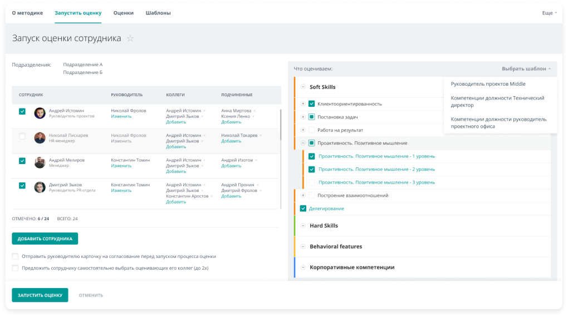Remove Константин Аростов from colleagues list
Screen dimensions: 568x317
pyautogui.click(x=213, y=196)
